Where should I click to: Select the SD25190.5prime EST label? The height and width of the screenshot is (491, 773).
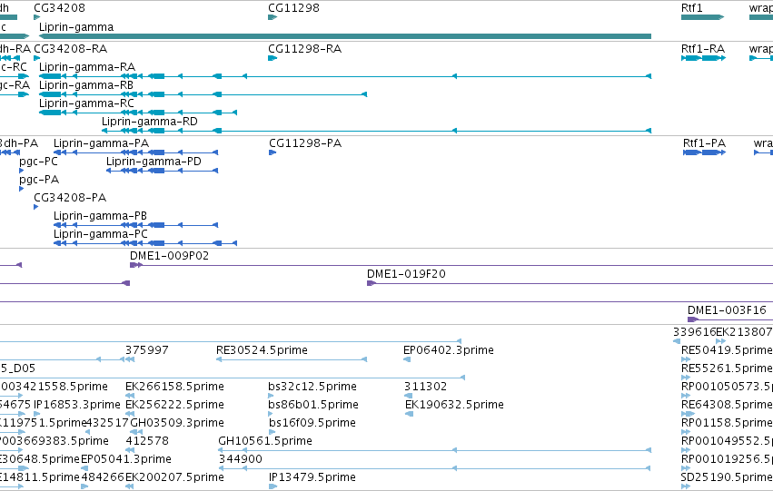click(x=727, y=477)
